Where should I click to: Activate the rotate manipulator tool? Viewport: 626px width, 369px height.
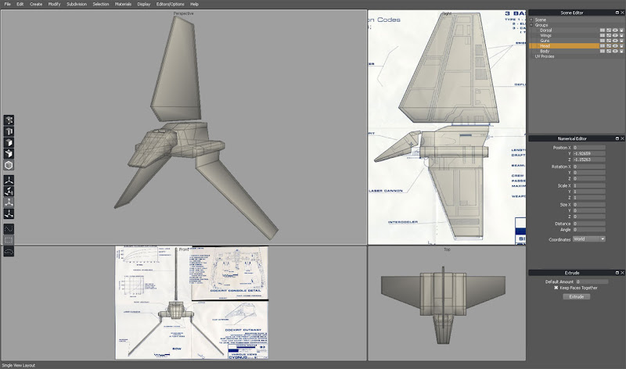pos(9,191)
